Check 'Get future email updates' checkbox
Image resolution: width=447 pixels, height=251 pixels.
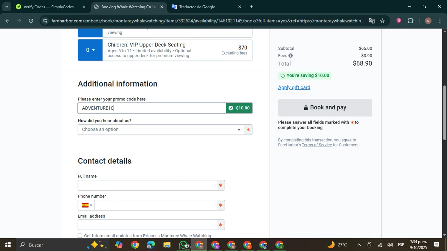click(x=80, y=236)
